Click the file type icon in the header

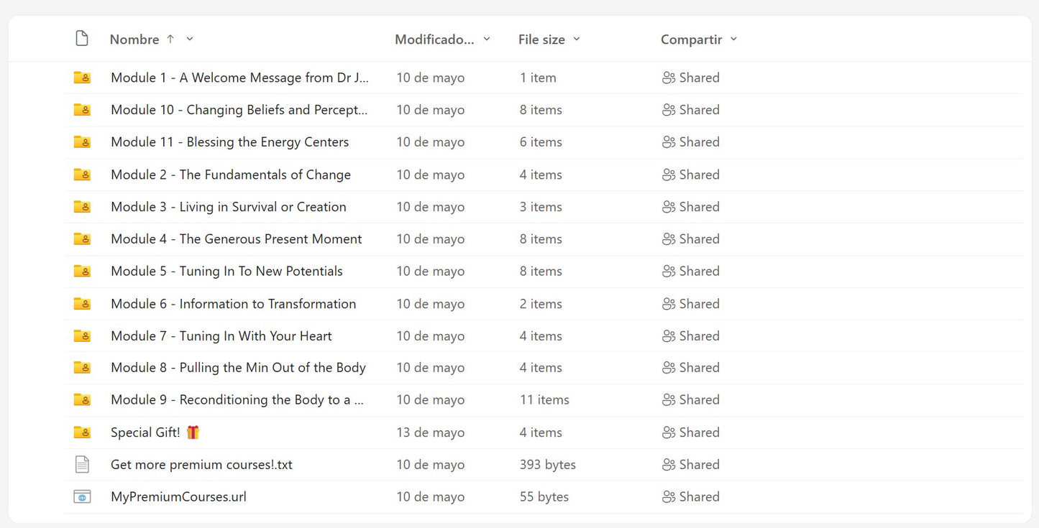point(82,39)
